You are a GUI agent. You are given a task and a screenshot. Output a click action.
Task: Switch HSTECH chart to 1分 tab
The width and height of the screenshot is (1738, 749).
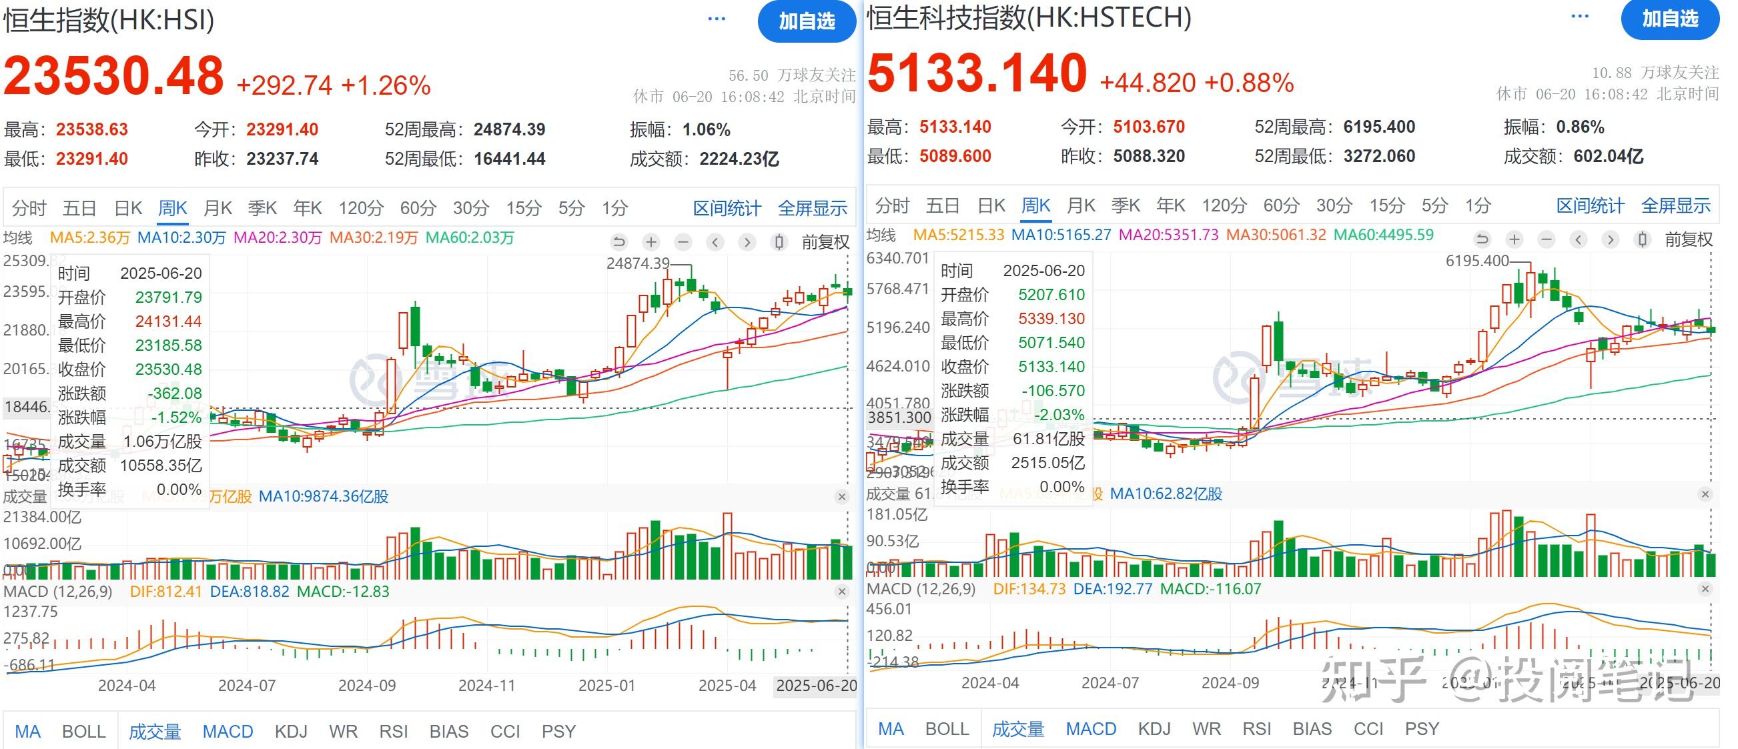click(1478, 206)
